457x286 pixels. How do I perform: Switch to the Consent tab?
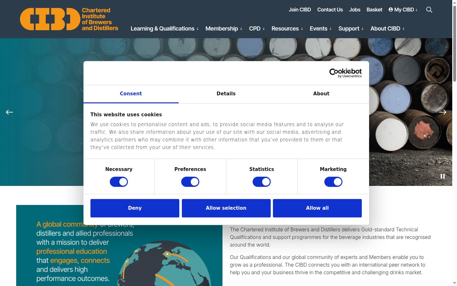tap(131, 94)
